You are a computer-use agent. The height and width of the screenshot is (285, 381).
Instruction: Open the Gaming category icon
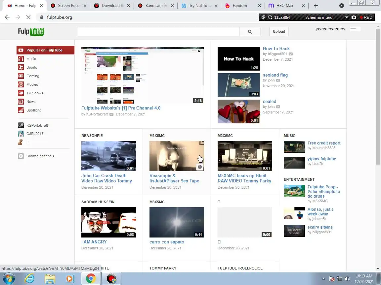click(21, 76)
